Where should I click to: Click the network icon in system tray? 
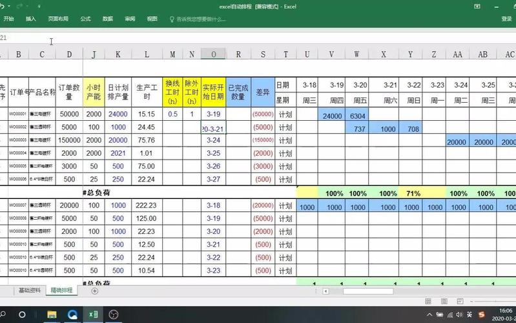pyautogui.click(x=450, y=315)
